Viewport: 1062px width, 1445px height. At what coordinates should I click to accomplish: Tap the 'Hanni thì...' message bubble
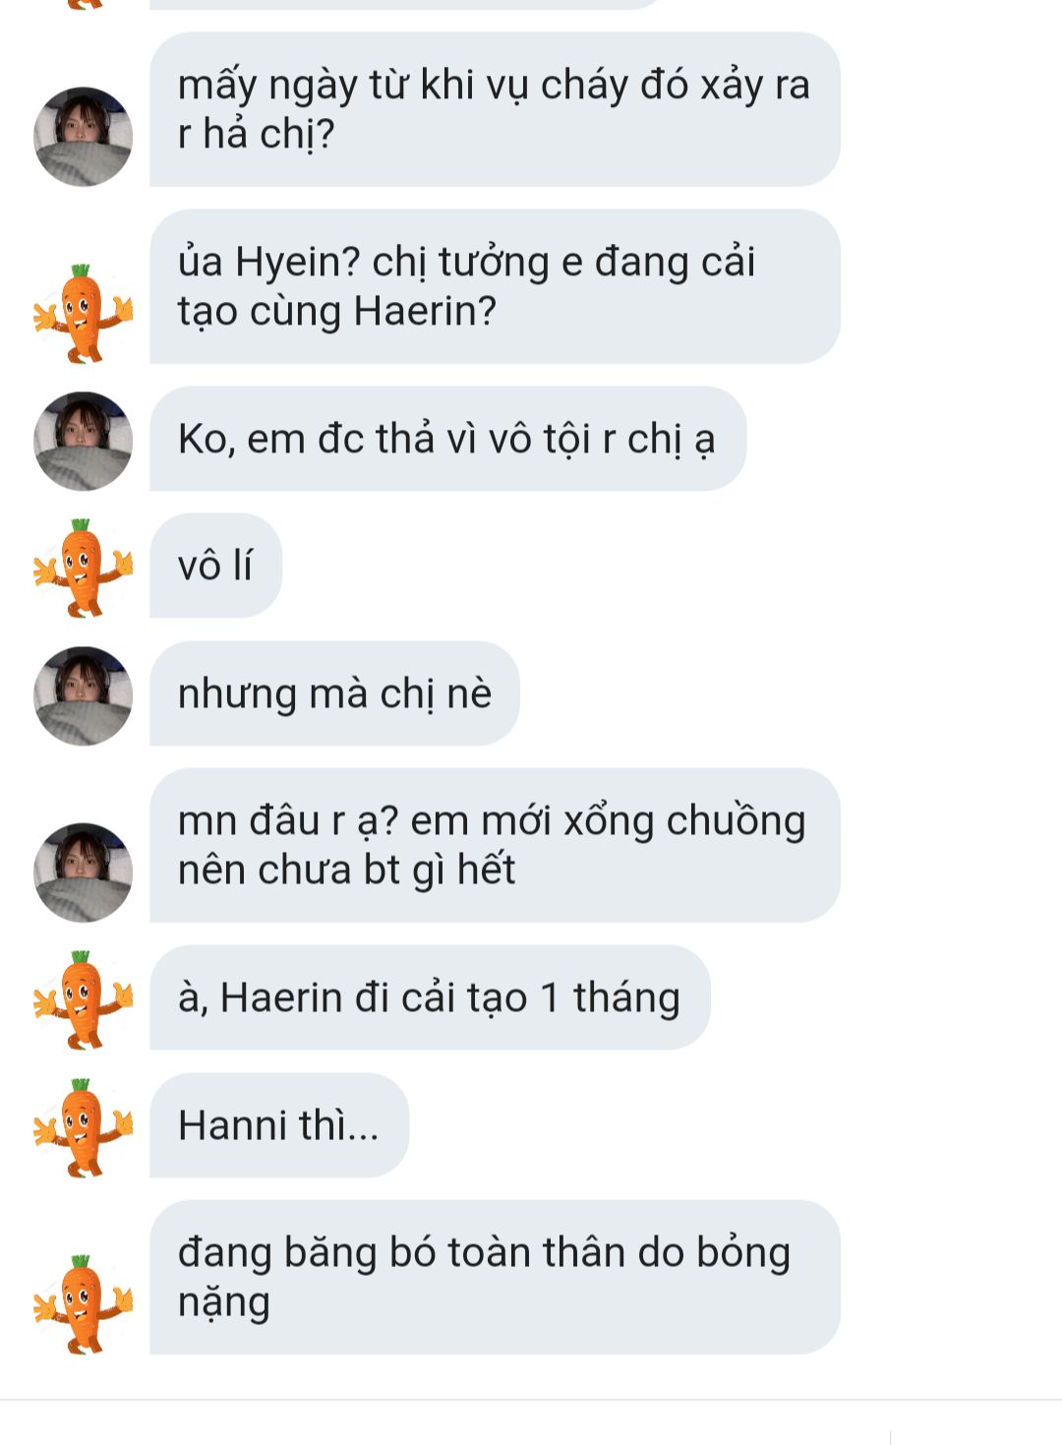coord(279,1125)
